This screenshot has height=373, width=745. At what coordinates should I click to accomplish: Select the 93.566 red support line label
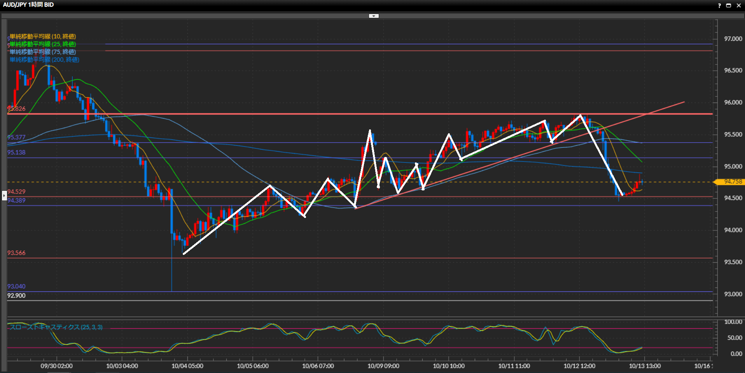(x=16, y=253)
